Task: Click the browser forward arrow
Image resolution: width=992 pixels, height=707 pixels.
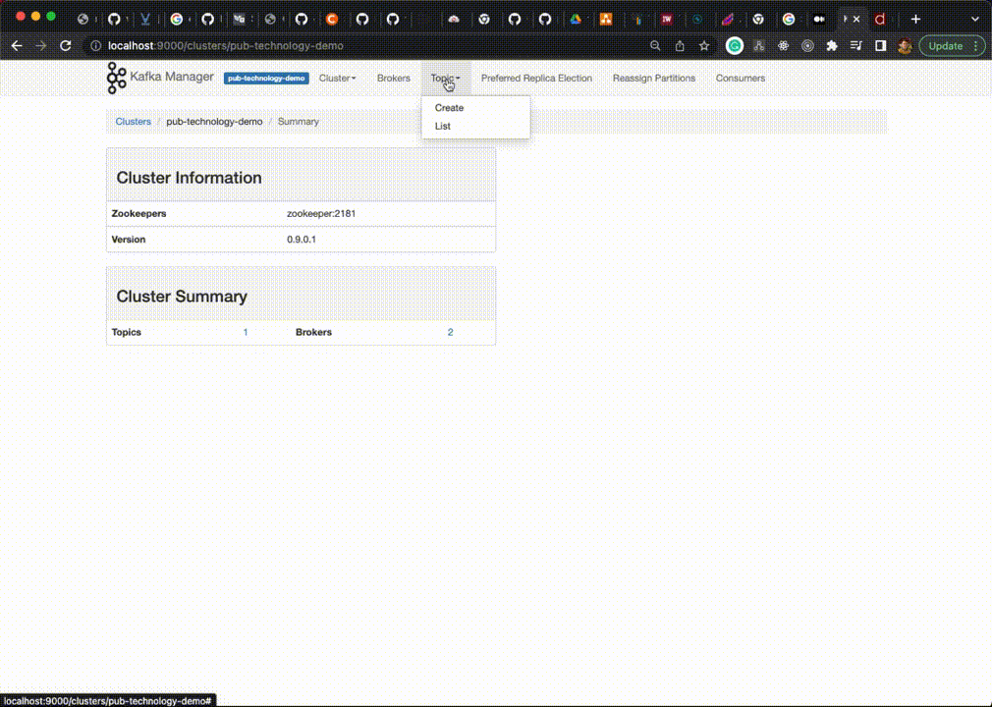Action: point(40,45)
